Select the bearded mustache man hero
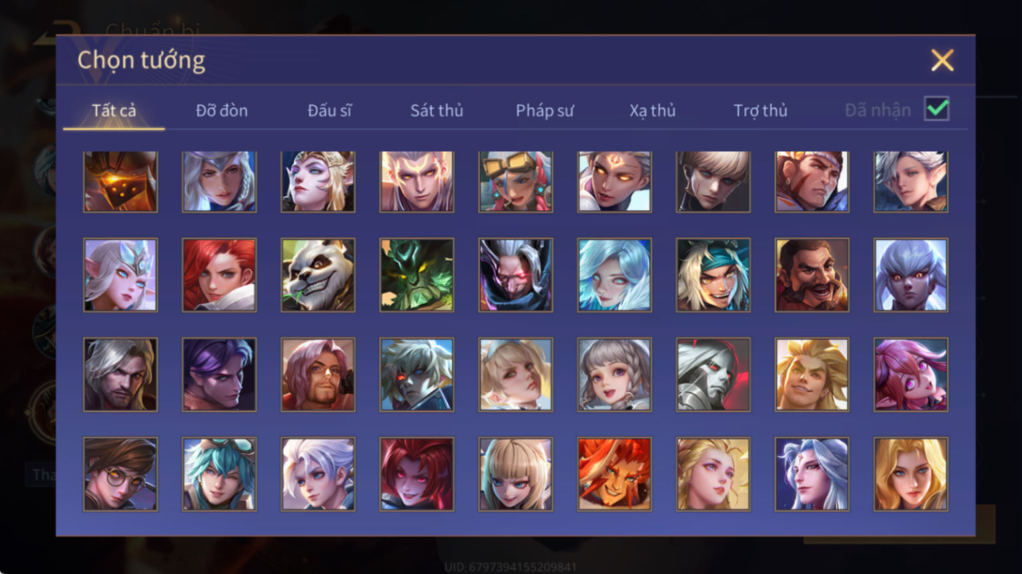The height and width of the screenshot is (574, 1022). [812, 275]
